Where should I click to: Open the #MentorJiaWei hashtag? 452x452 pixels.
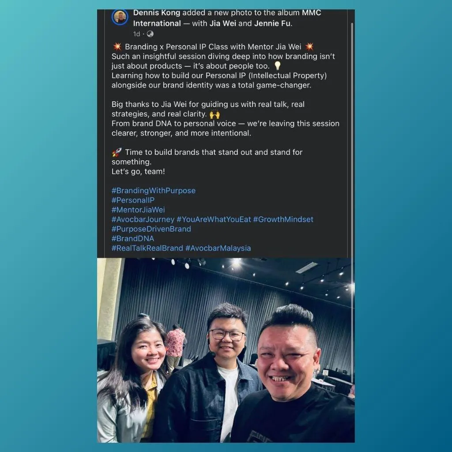point(138,210)
